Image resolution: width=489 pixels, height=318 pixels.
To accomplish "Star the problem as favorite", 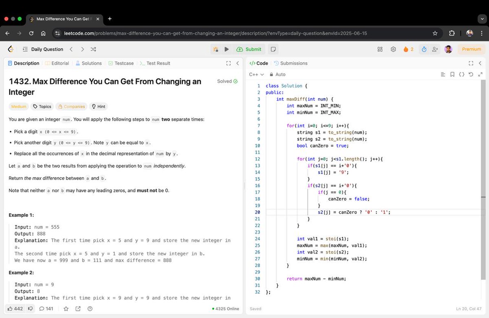I will pyautogui.click(x=66, y=309).
